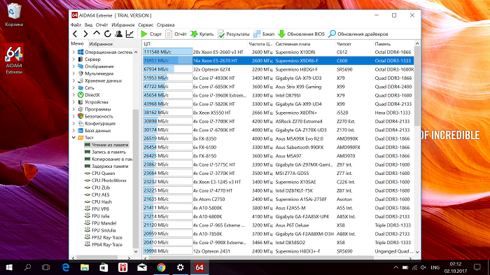Viewport: 490px width, 275px height.
Task: Open Обновления драйверов in toolbar
Action: (358, 34)
